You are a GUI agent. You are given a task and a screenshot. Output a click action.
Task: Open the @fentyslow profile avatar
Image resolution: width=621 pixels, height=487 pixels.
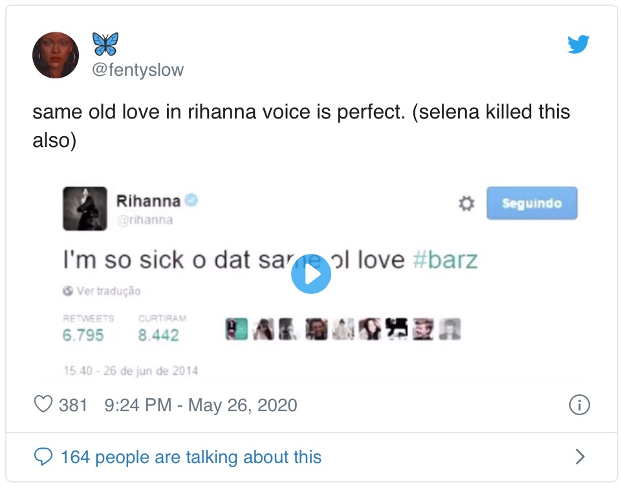(x=56, y=55)
